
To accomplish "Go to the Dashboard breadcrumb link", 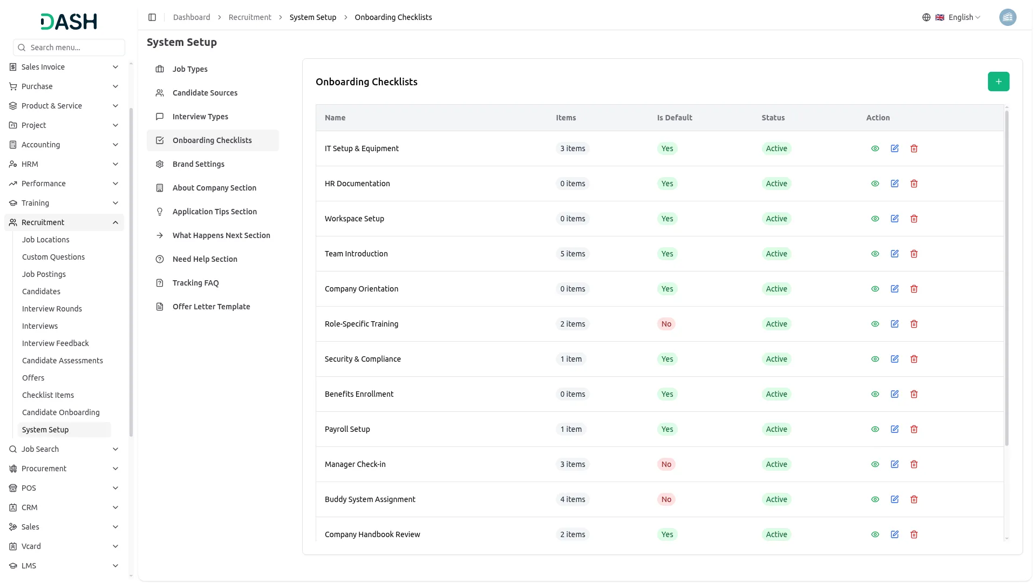I will (x=192, y=17).
